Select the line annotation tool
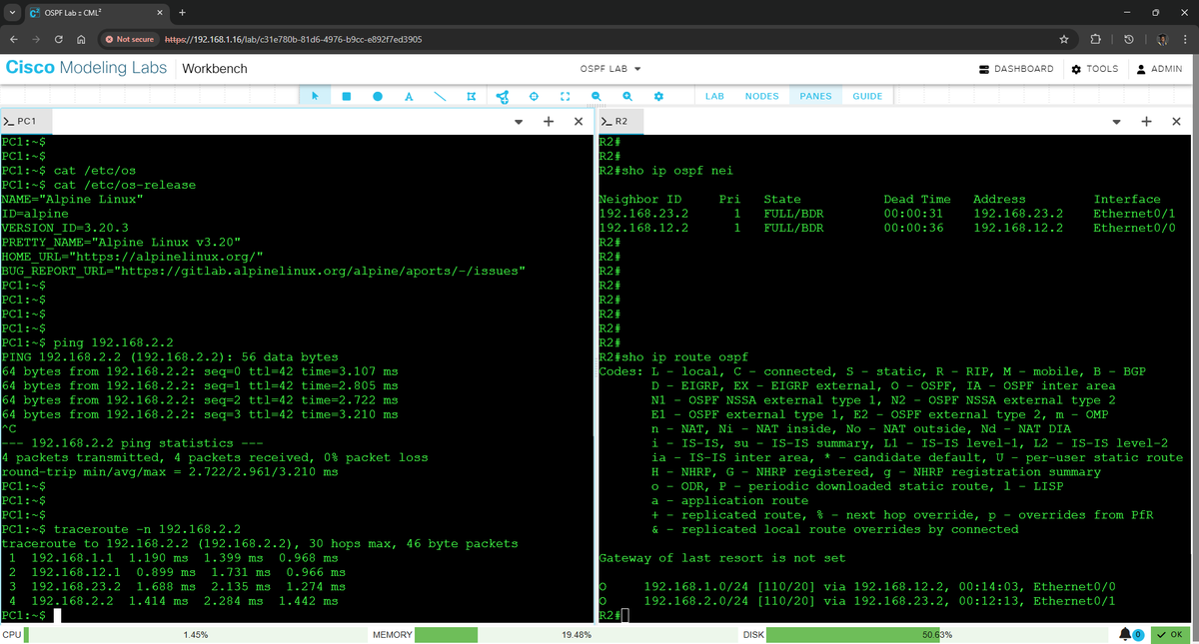Image resolution: width=1199 pixels, height=644 pixels. click(440, 96)
